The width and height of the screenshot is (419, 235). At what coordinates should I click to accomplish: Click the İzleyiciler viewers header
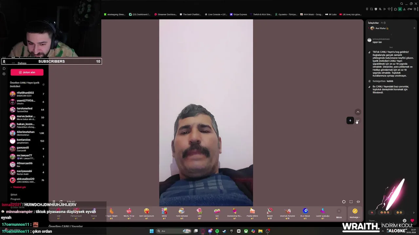373,23
